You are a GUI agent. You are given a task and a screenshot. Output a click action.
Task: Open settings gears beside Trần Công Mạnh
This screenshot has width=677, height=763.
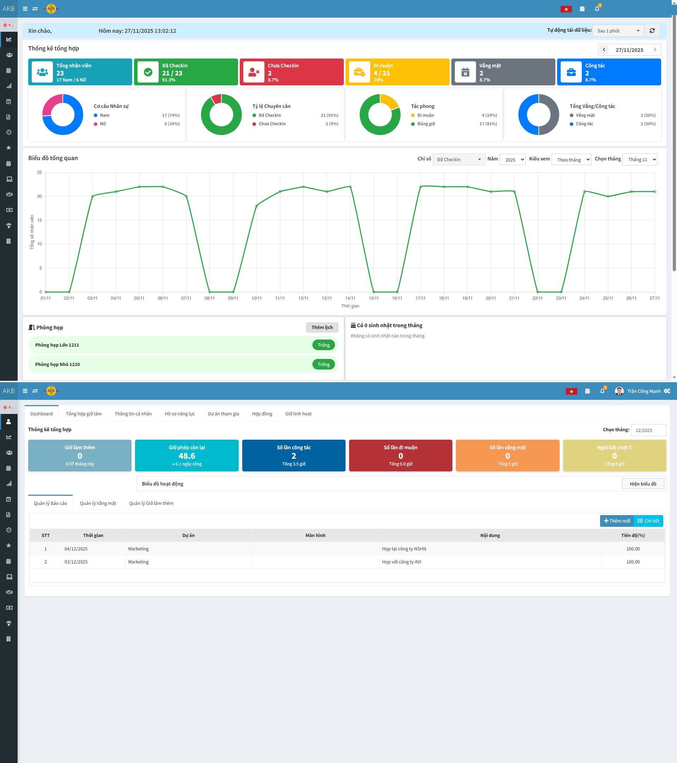(667, 391)
